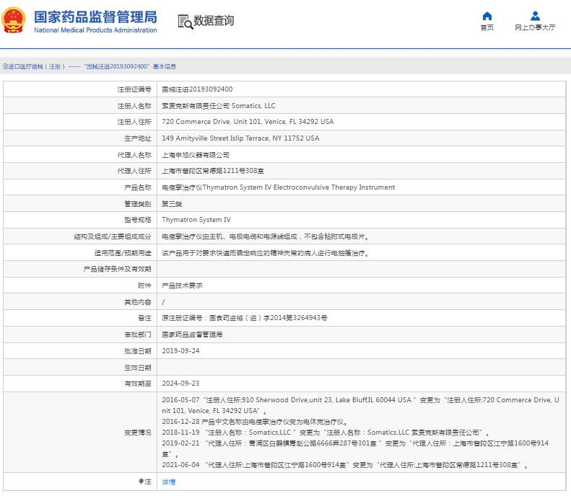Click 生产地址 row label

click(138, 138)
